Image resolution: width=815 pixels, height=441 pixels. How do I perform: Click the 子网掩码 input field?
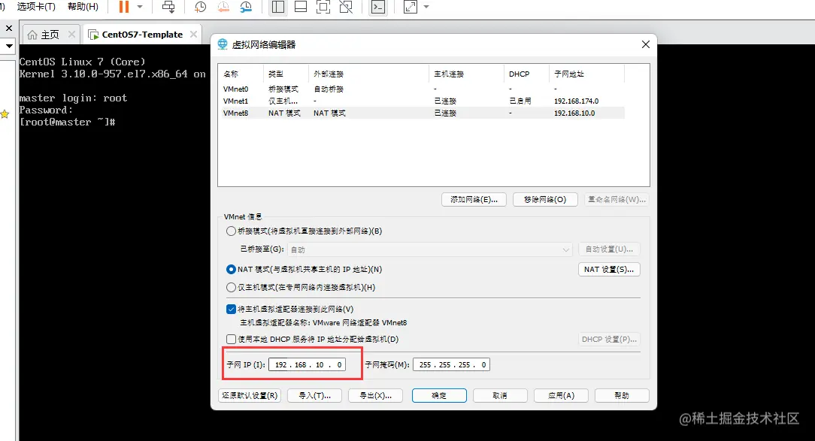(451, 364)
